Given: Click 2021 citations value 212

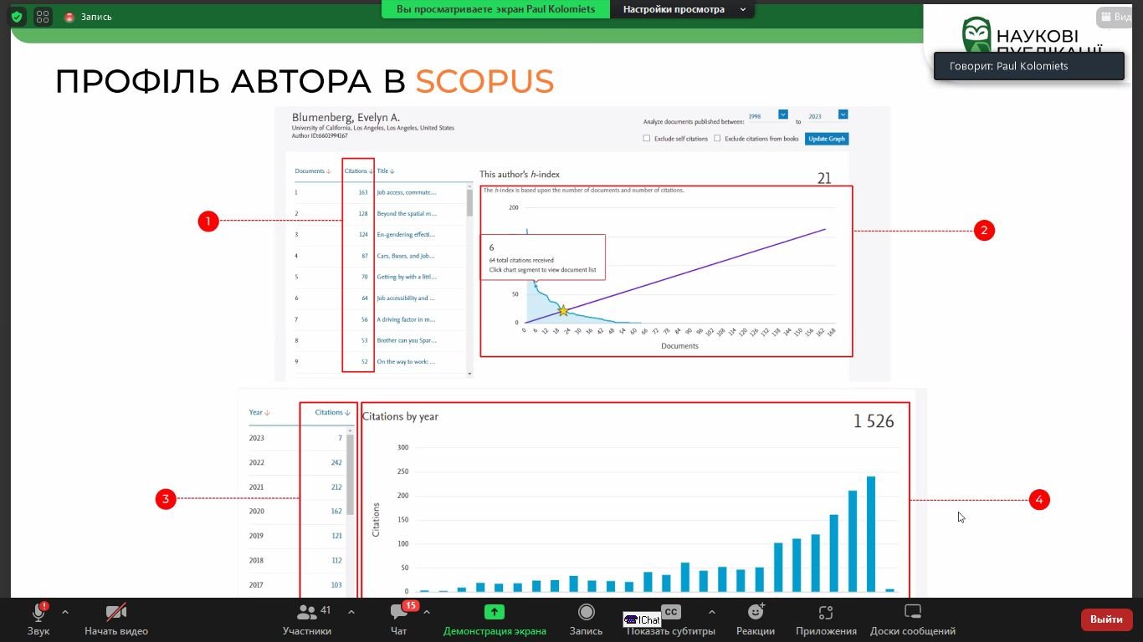Looking at the screenshot, I should tap(336, 487).
